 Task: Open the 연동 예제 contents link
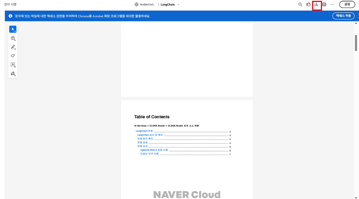click(x=142, y=146)
